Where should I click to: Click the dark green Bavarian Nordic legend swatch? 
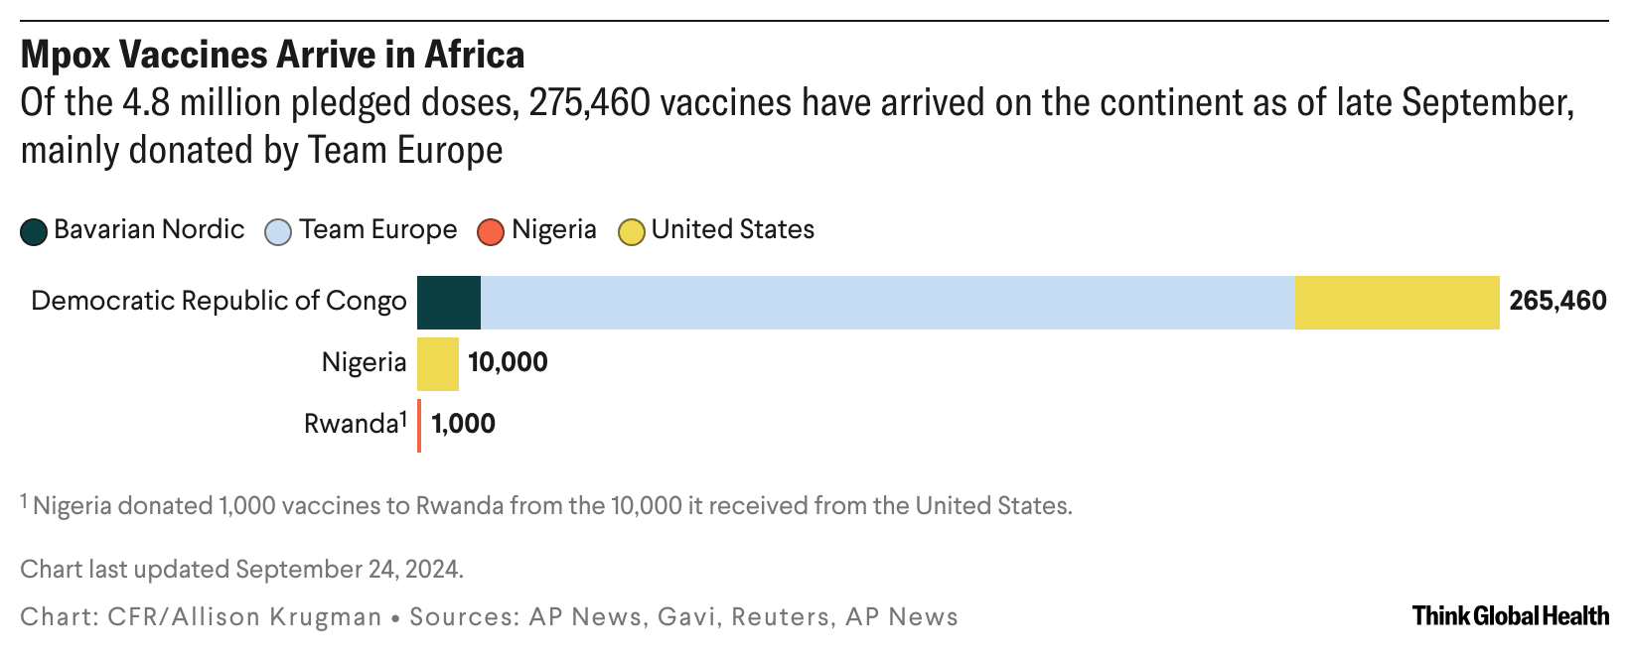coord(34,232)
